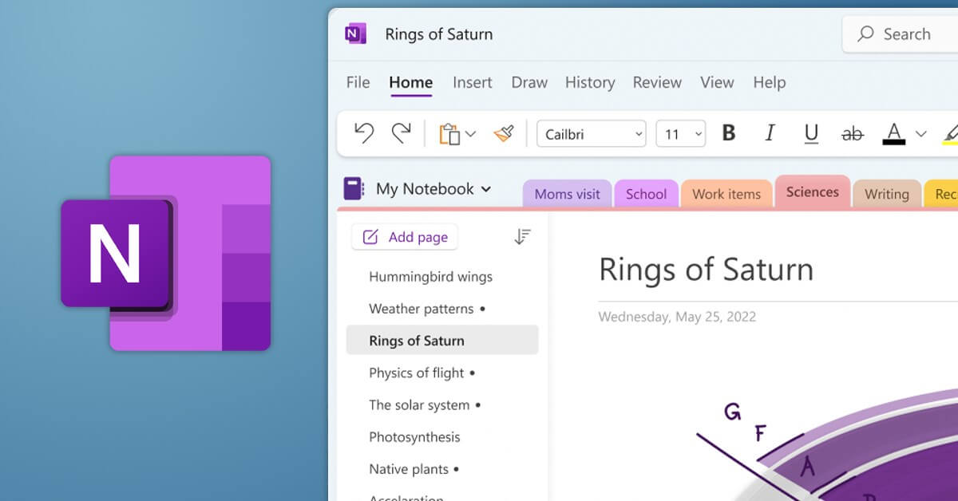Open the School section tab
This screenshot has width=958, height=501.
[646, 193]
